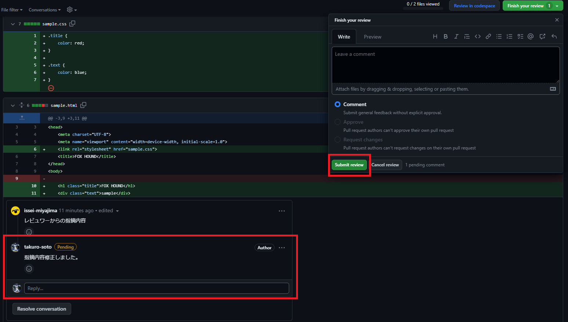Insert a numbered list in comment

pyautogui.click(x=509, y=36)
